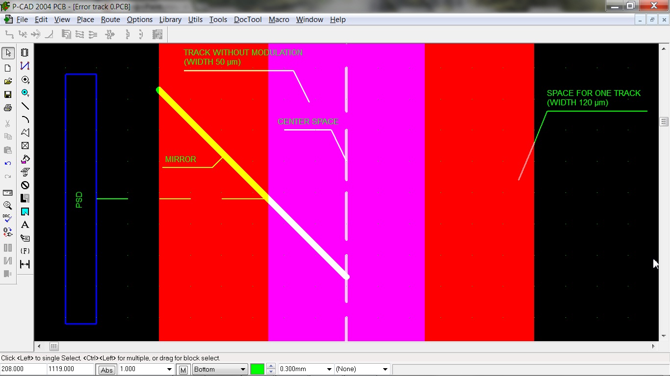Step to the next layer up arrow

271,367
